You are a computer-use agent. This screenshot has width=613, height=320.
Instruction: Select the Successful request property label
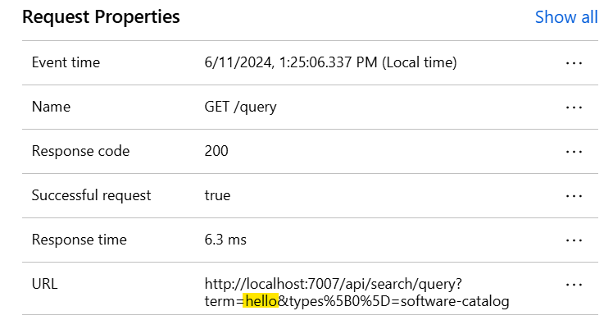91,195
